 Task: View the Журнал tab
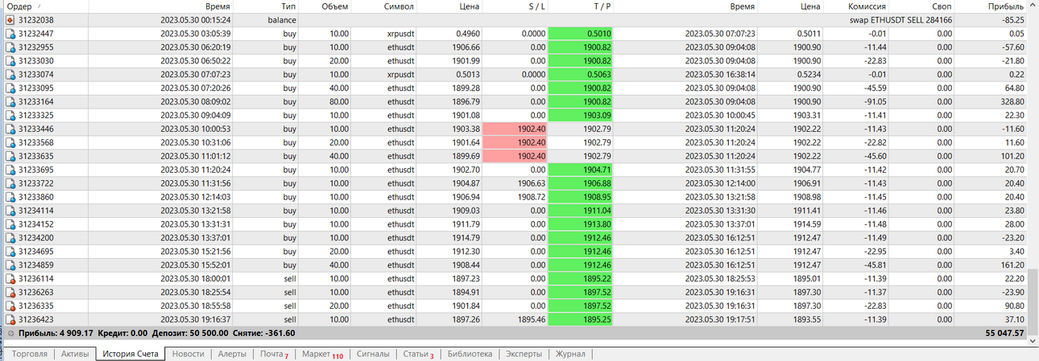[x=570, y=354]
